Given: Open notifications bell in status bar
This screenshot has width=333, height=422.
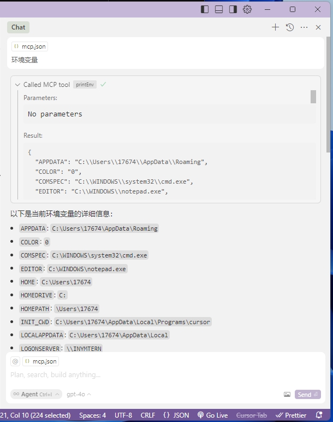Looking at the screenshot, I should pos(319,415).
